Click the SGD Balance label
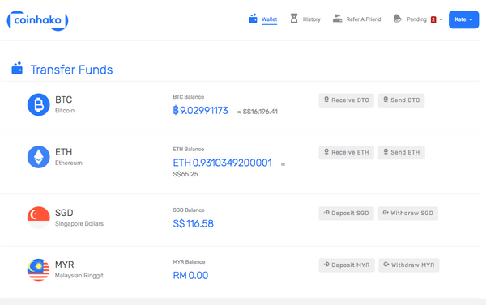The image size is (486, 305). tap(189, 210)
